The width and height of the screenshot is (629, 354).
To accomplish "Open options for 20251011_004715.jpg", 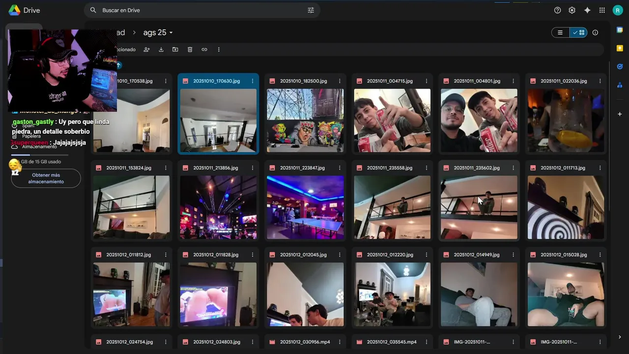I will click(427, 81).
